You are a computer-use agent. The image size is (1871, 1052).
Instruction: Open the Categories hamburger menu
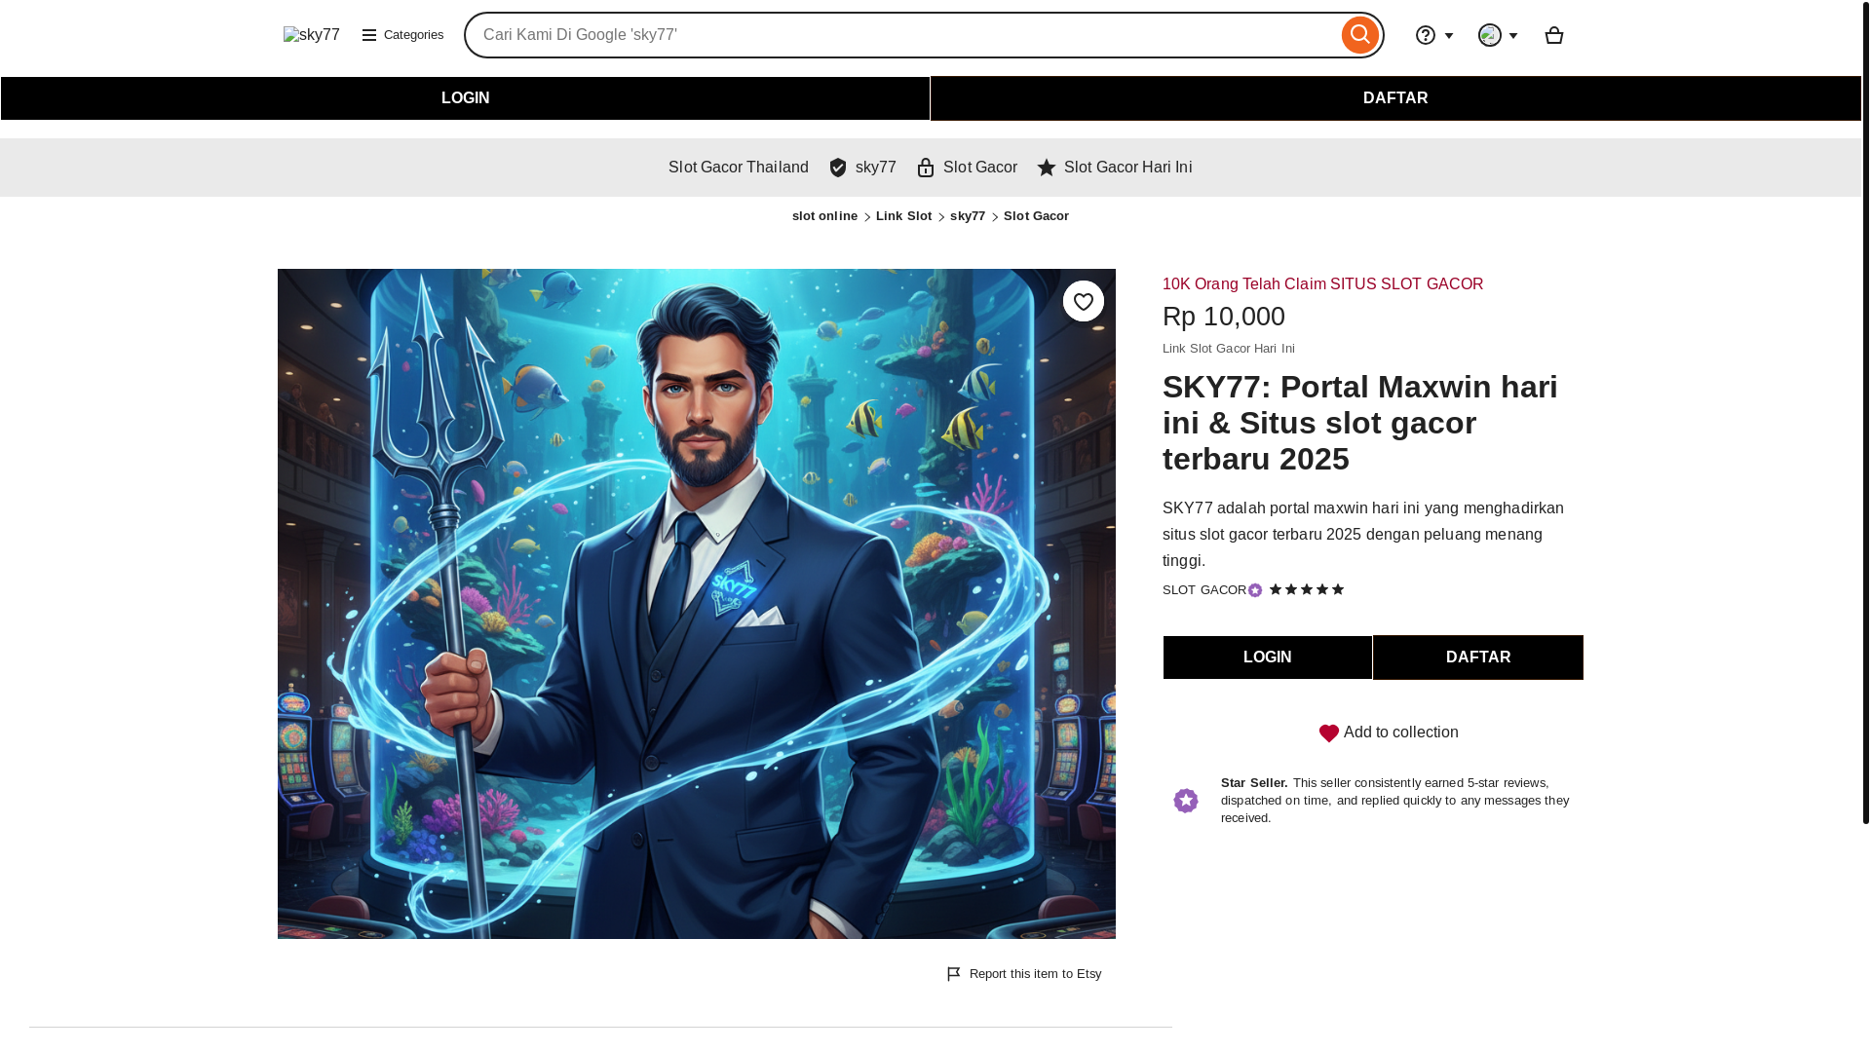(x=402, y=35)
